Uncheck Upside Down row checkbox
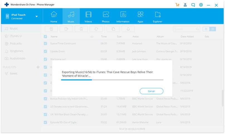Viewport: 225px width, 134px height. 45,51
